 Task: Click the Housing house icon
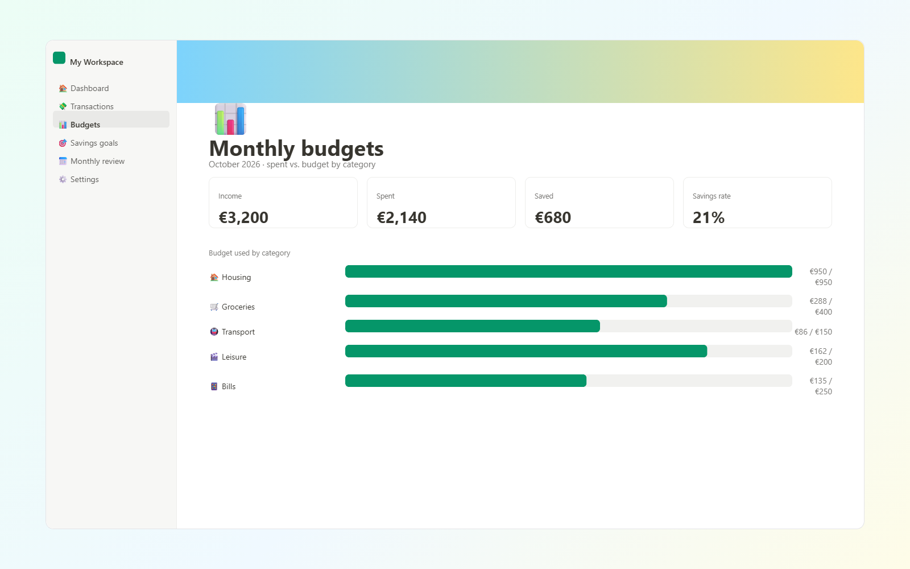pos(214,278)
